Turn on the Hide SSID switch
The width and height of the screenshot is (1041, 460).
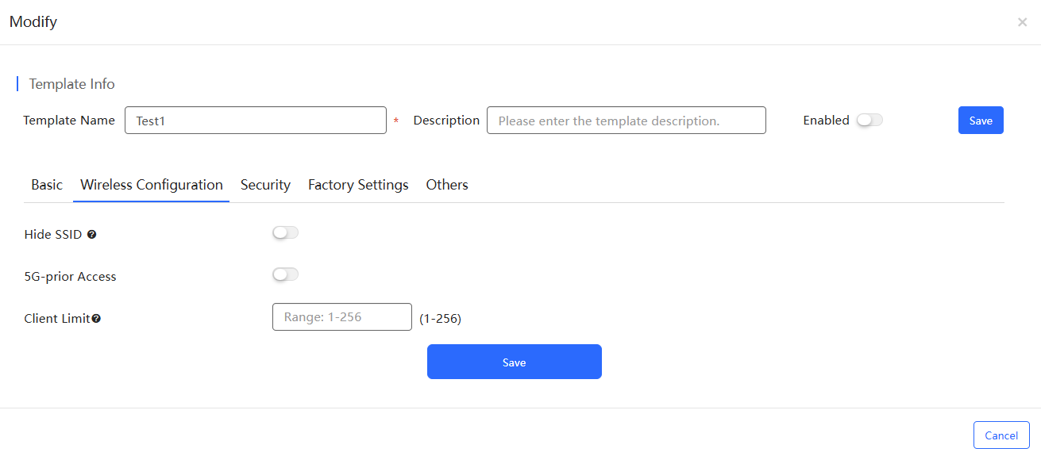(285, 232)
